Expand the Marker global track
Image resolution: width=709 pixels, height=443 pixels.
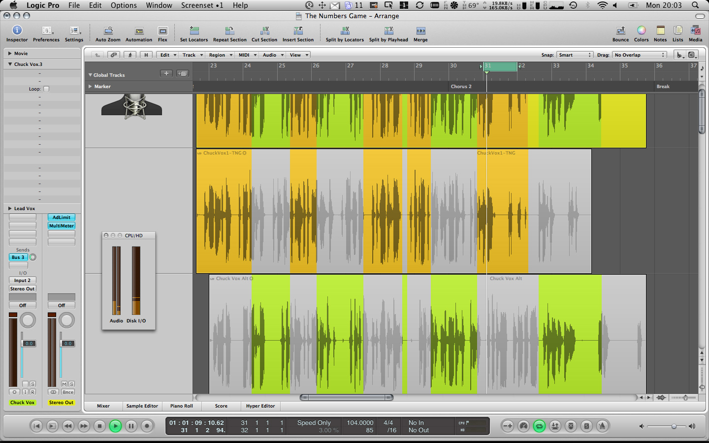[90, 87]
